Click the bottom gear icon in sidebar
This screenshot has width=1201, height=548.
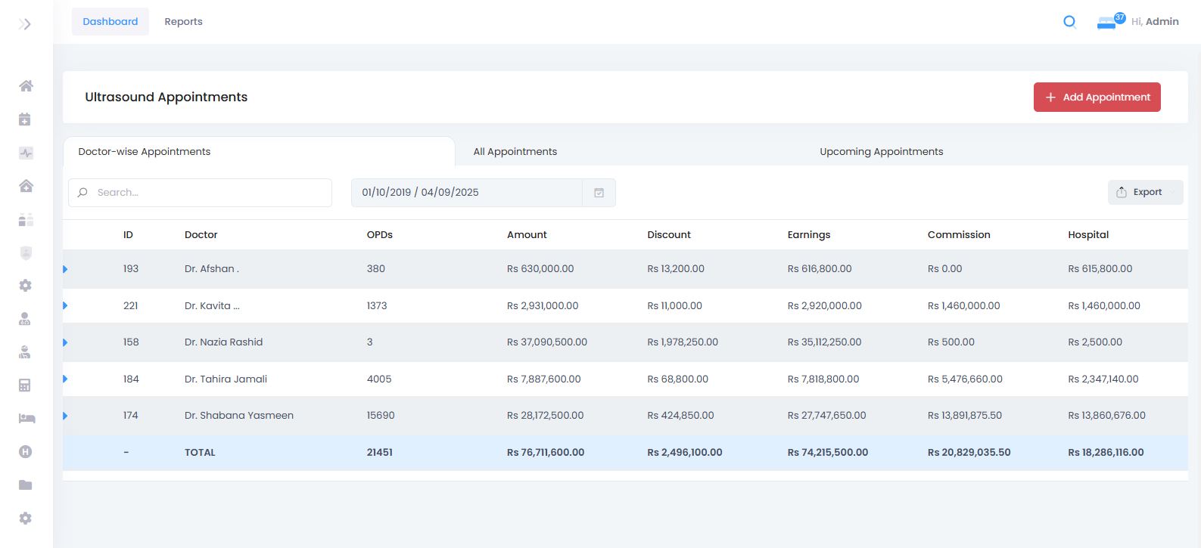25,518
